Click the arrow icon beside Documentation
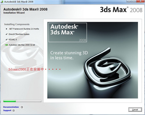145x115 pixels. pyautogui.click(x=22, y=107)
